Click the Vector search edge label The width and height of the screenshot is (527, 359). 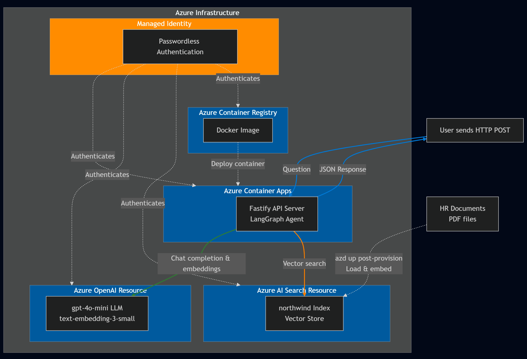coord(304,264)
